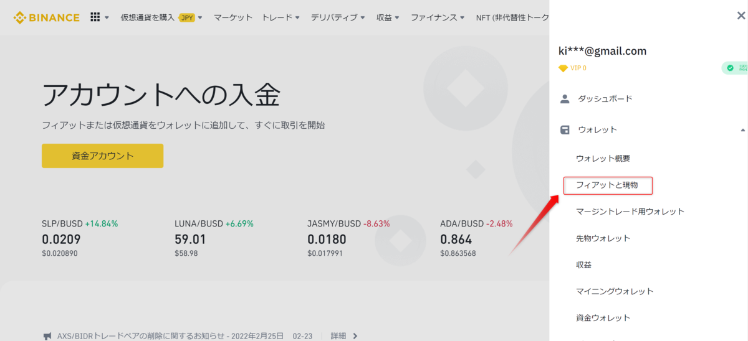Close the side panel with X
748x341 pixels.
point(741,17)
